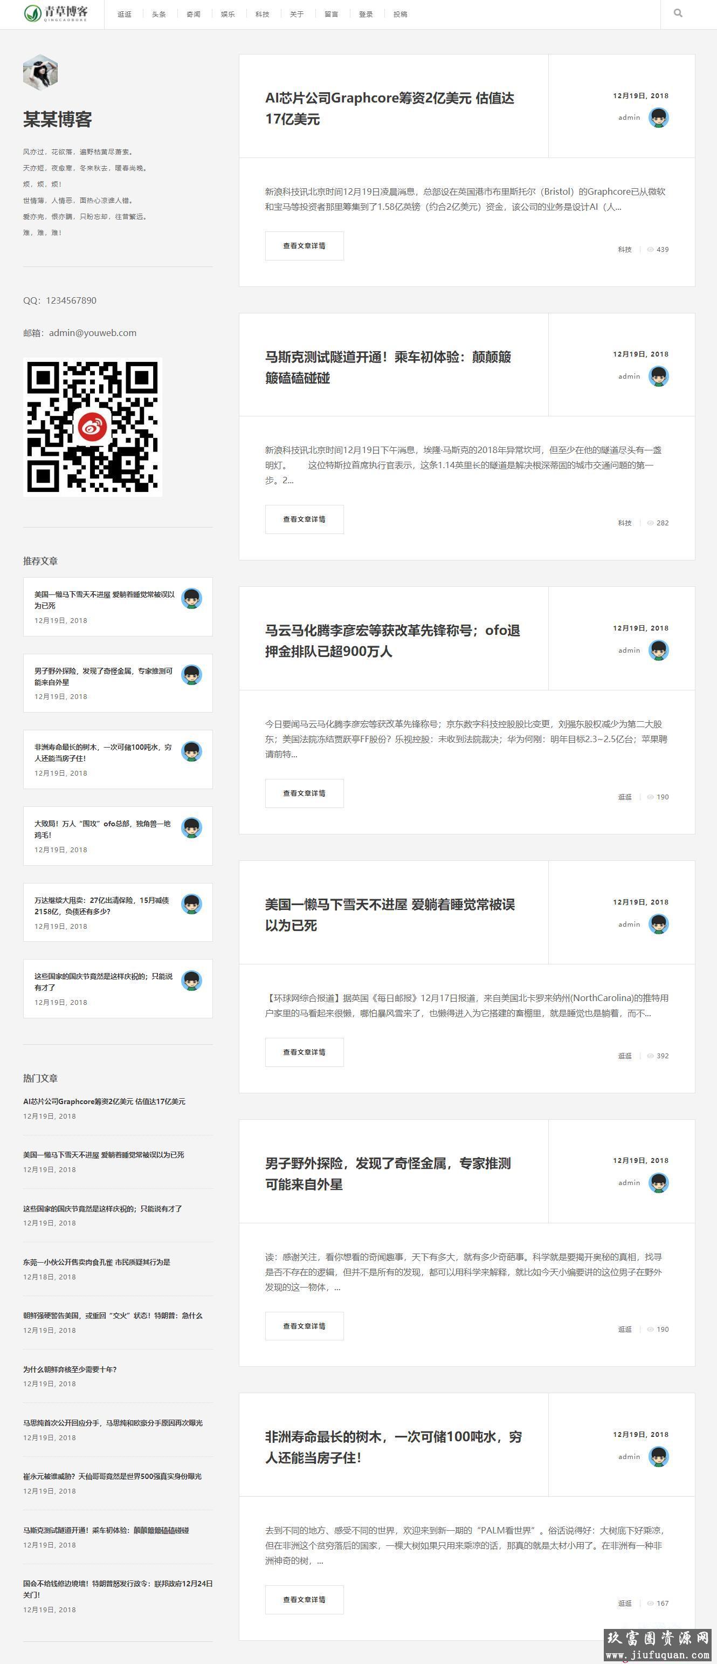Click admin avatar on the 非洲寿命最长的树木 main article
Screen dimensions: 717x1664
click(x=658, y=1457)
